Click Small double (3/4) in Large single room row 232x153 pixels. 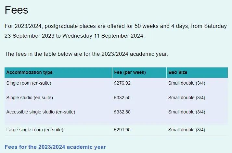point(187,130)
